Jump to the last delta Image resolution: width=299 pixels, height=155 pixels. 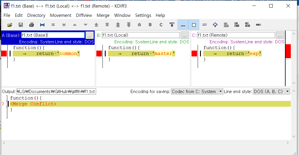point(64,25)
